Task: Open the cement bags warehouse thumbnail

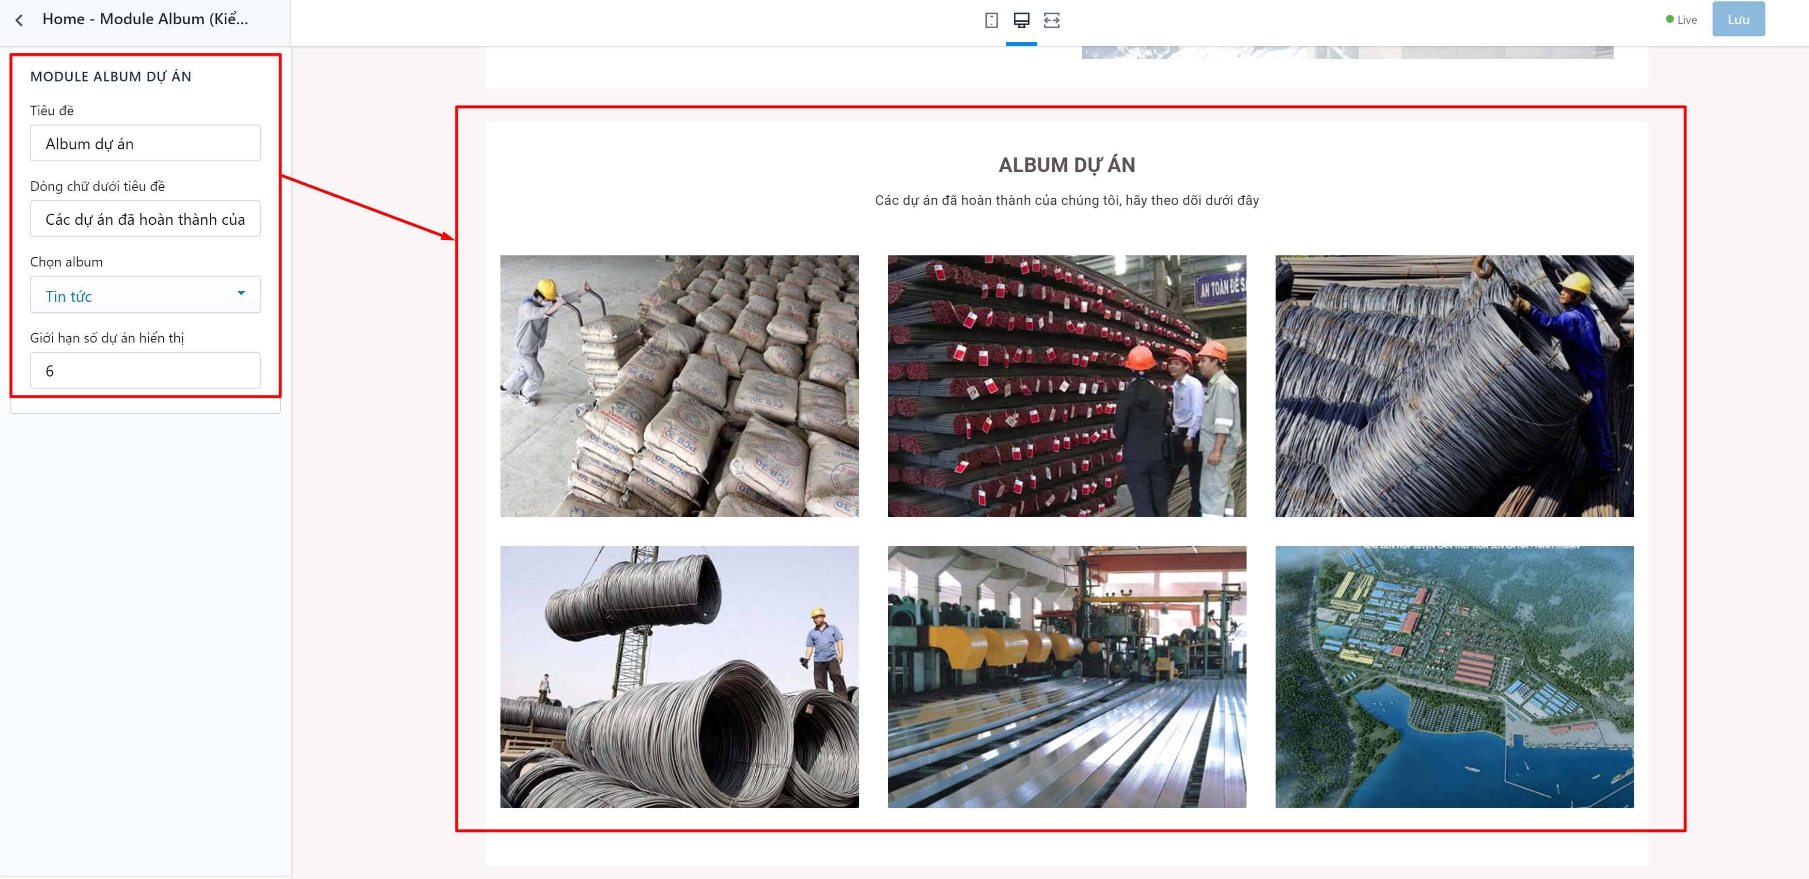Action: 679,386
